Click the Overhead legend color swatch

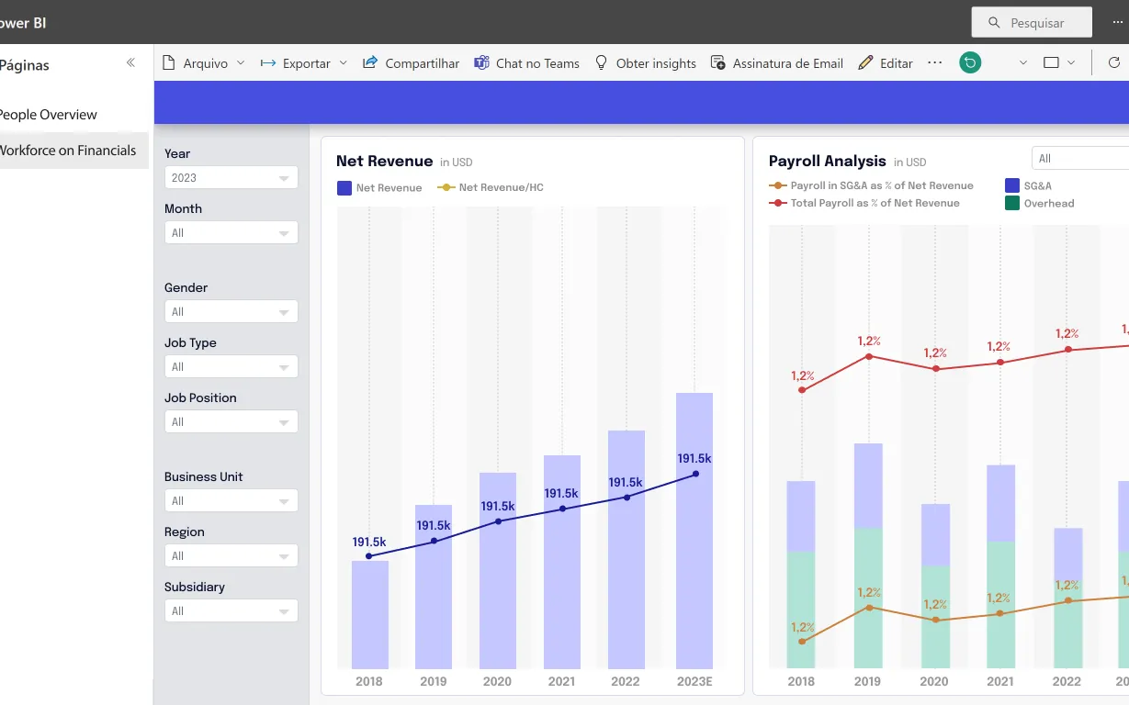1012,203
